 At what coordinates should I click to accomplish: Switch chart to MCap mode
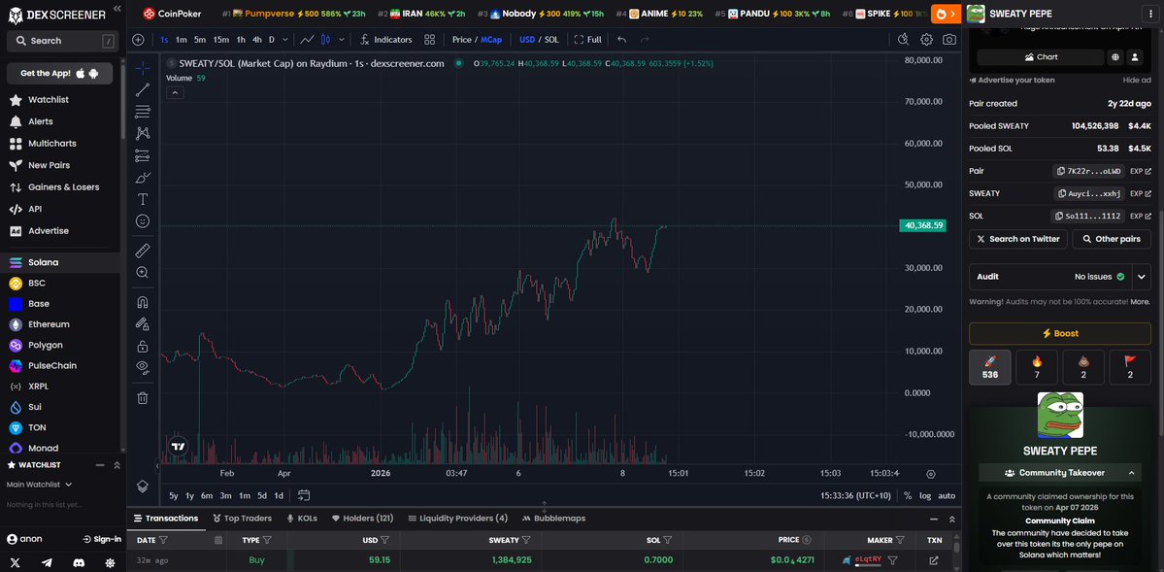[490, 40]
